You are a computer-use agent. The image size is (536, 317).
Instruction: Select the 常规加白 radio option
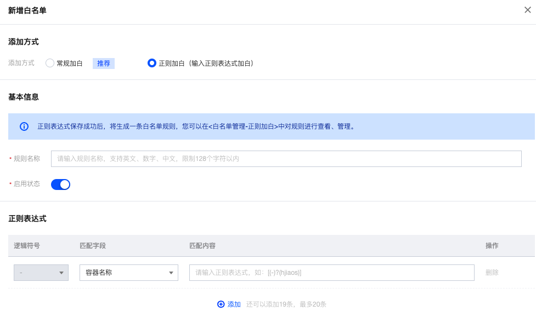click(50, 63)
